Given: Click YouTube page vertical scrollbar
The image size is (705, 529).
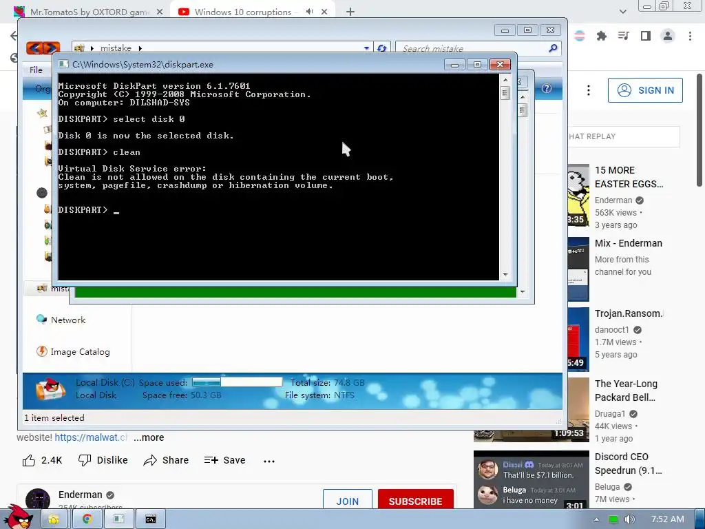Looking at the screenshot, I should point(699,130).
